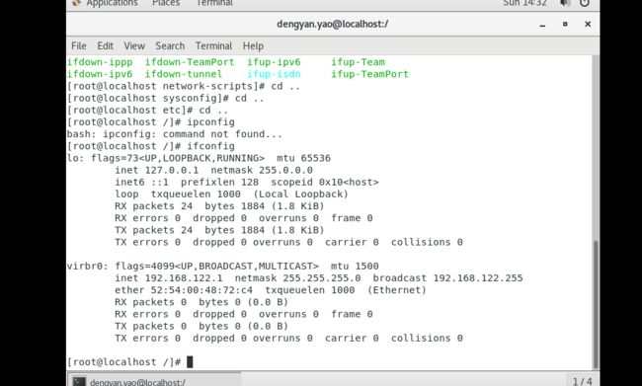Open the View menu
642x386 pixels.
point(134,45)
